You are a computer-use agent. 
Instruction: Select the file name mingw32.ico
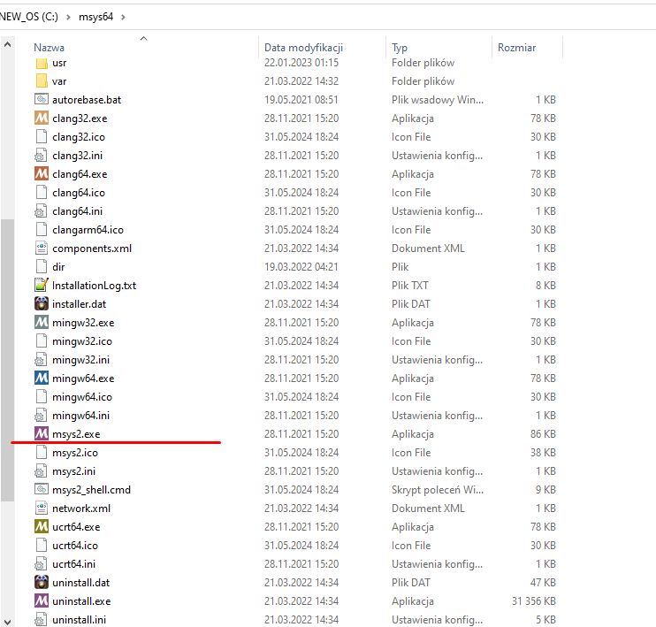click(82, 341)
